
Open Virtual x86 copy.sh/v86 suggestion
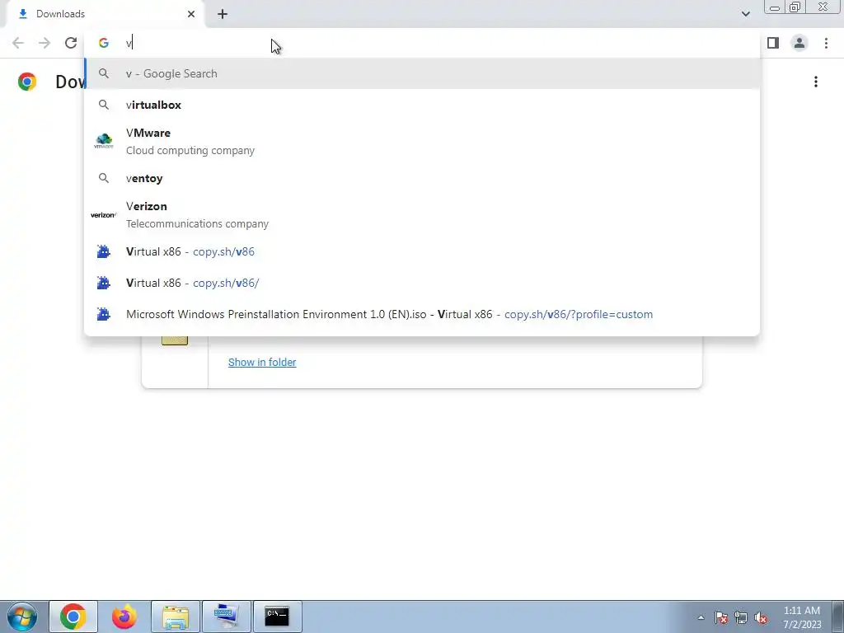(422, 251)
